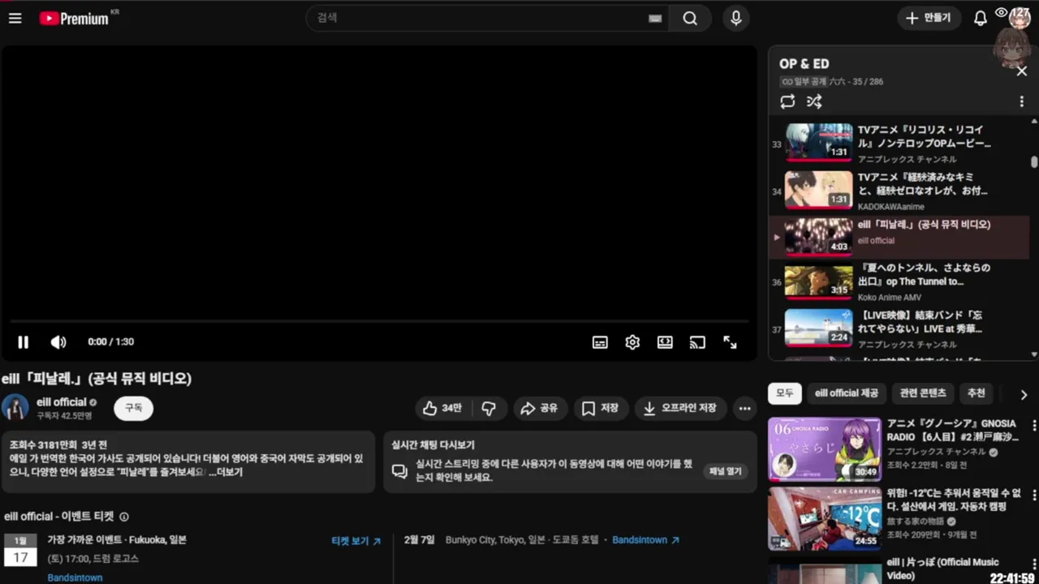Open GNOSIA RADIO recommended video thumbnail
Image resolution: width=1039 pixels, height=584 pixels.
[825, 449]
